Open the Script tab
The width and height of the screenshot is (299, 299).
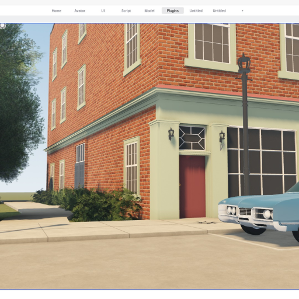[126, 11]
